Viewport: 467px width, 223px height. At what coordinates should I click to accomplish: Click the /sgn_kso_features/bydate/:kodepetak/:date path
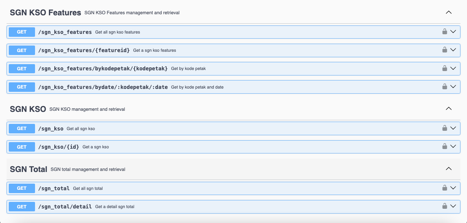tap(103, 87)
